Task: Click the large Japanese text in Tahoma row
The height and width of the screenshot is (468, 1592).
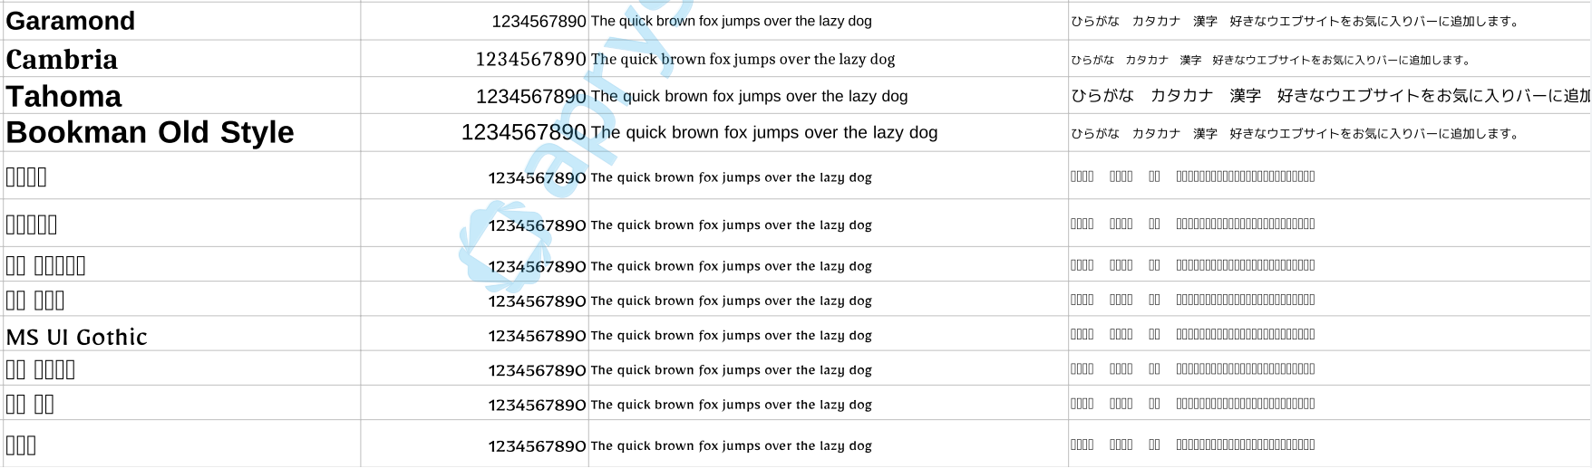Action: point(1330,96)
